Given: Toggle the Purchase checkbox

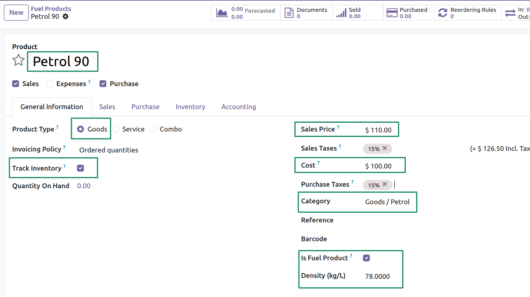Looking at the screenshot, I should tap(103, 84).
